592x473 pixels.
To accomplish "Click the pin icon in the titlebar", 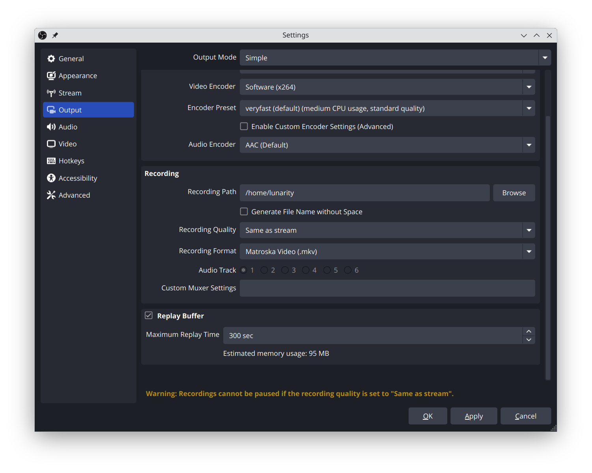I will 55,35.
